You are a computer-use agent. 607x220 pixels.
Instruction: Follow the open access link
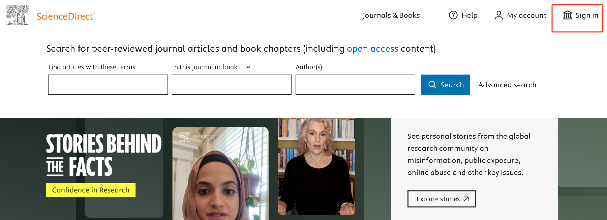(372, 49)
